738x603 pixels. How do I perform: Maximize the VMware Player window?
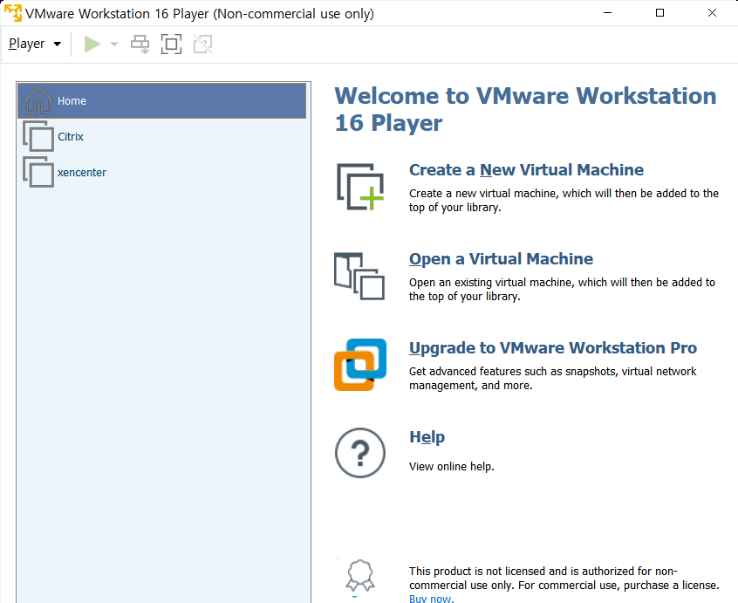pos(659,13)
